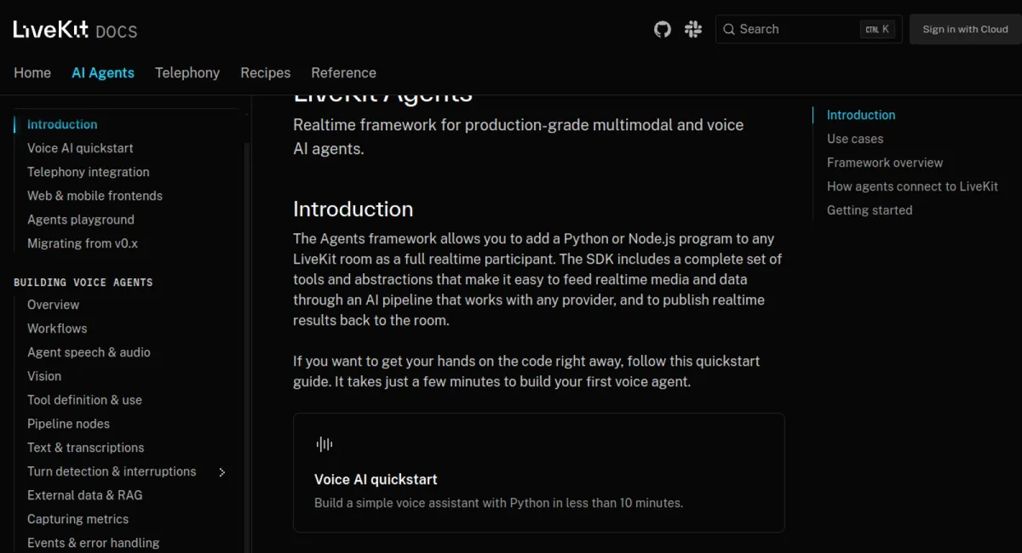Switch to the AI Agents tab

coord(103,73)
